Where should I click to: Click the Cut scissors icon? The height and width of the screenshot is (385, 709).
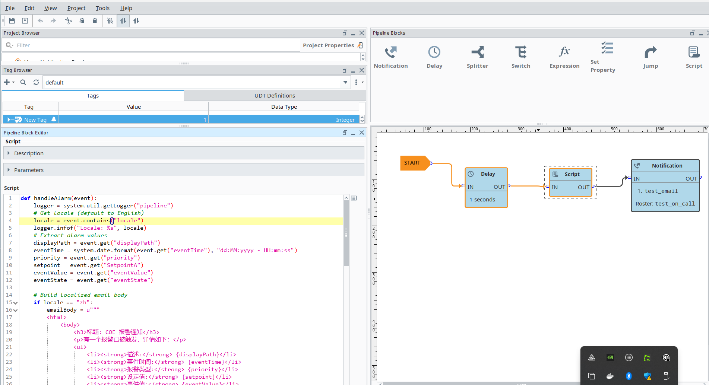click(x=69, y=21)
